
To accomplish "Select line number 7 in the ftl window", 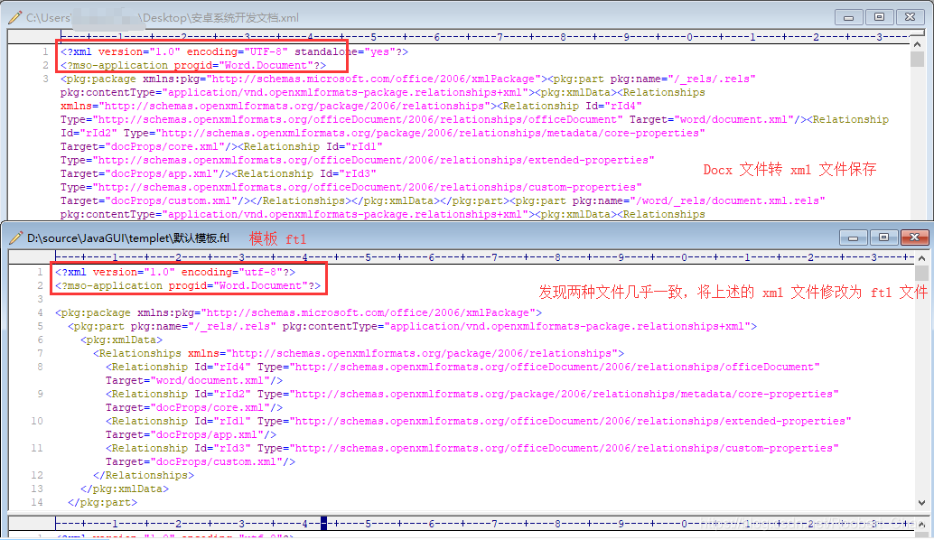I will tap(40, 353).
